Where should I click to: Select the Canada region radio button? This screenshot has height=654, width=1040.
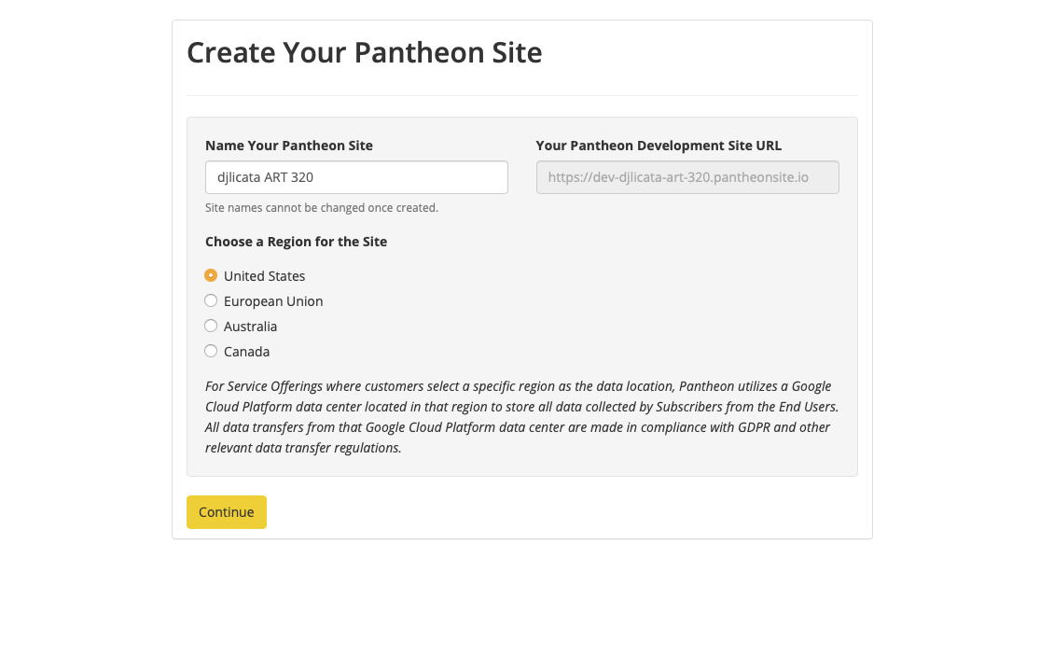[211, 351]
